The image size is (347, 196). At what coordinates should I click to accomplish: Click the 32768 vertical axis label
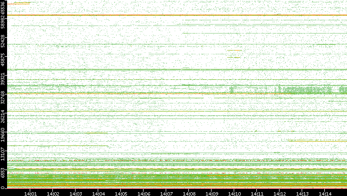point(3,98)
